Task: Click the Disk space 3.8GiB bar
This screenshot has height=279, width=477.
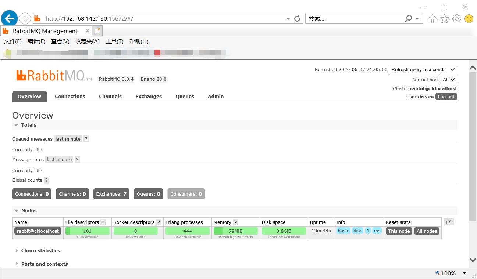Action: [x=284, y=231]
